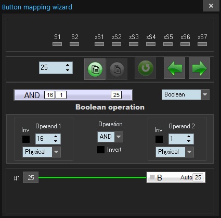Click the S1 shift indicator
This screenshot has width=221, height=218.
pyautogui.click(x=57, y=44)
